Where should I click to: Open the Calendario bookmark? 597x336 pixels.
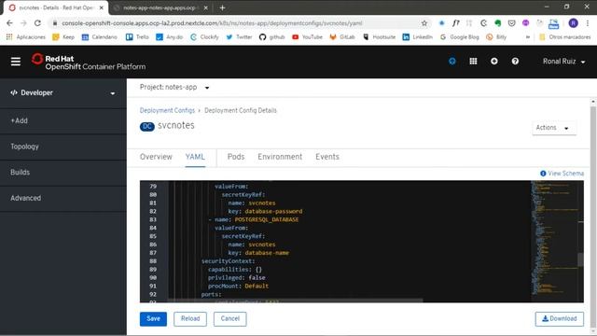[x=100, y=37]
